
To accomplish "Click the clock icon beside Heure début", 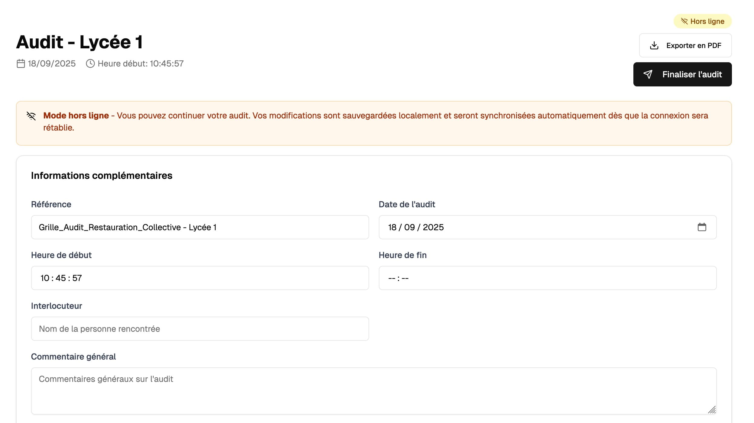I will [90, 64].
